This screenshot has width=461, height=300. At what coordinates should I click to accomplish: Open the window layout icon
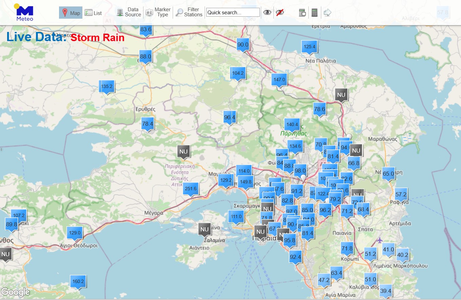302,13
